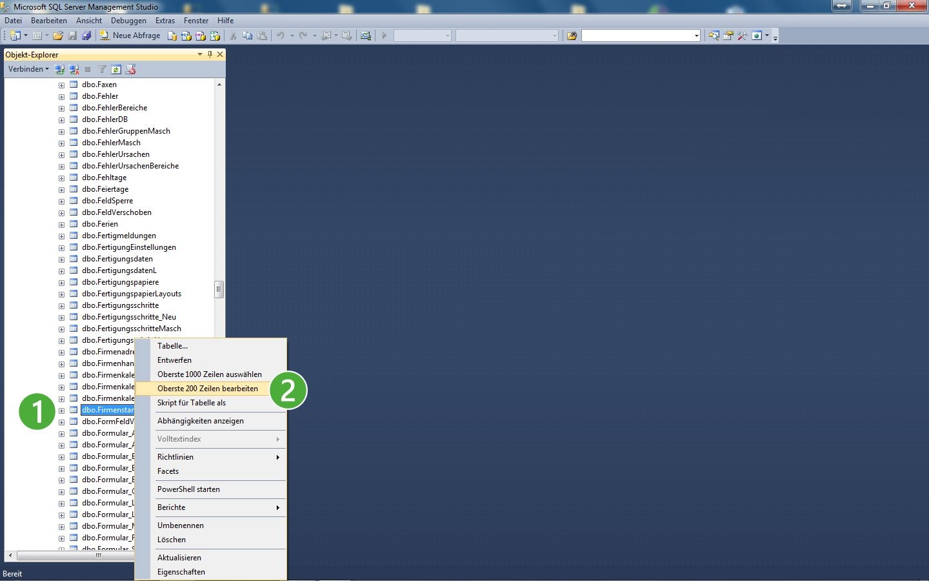The height and width of the screenshot is (581, 929).
Task: Choose 'PowerShell starten' menu item
Action: click(x=210, y=489)
